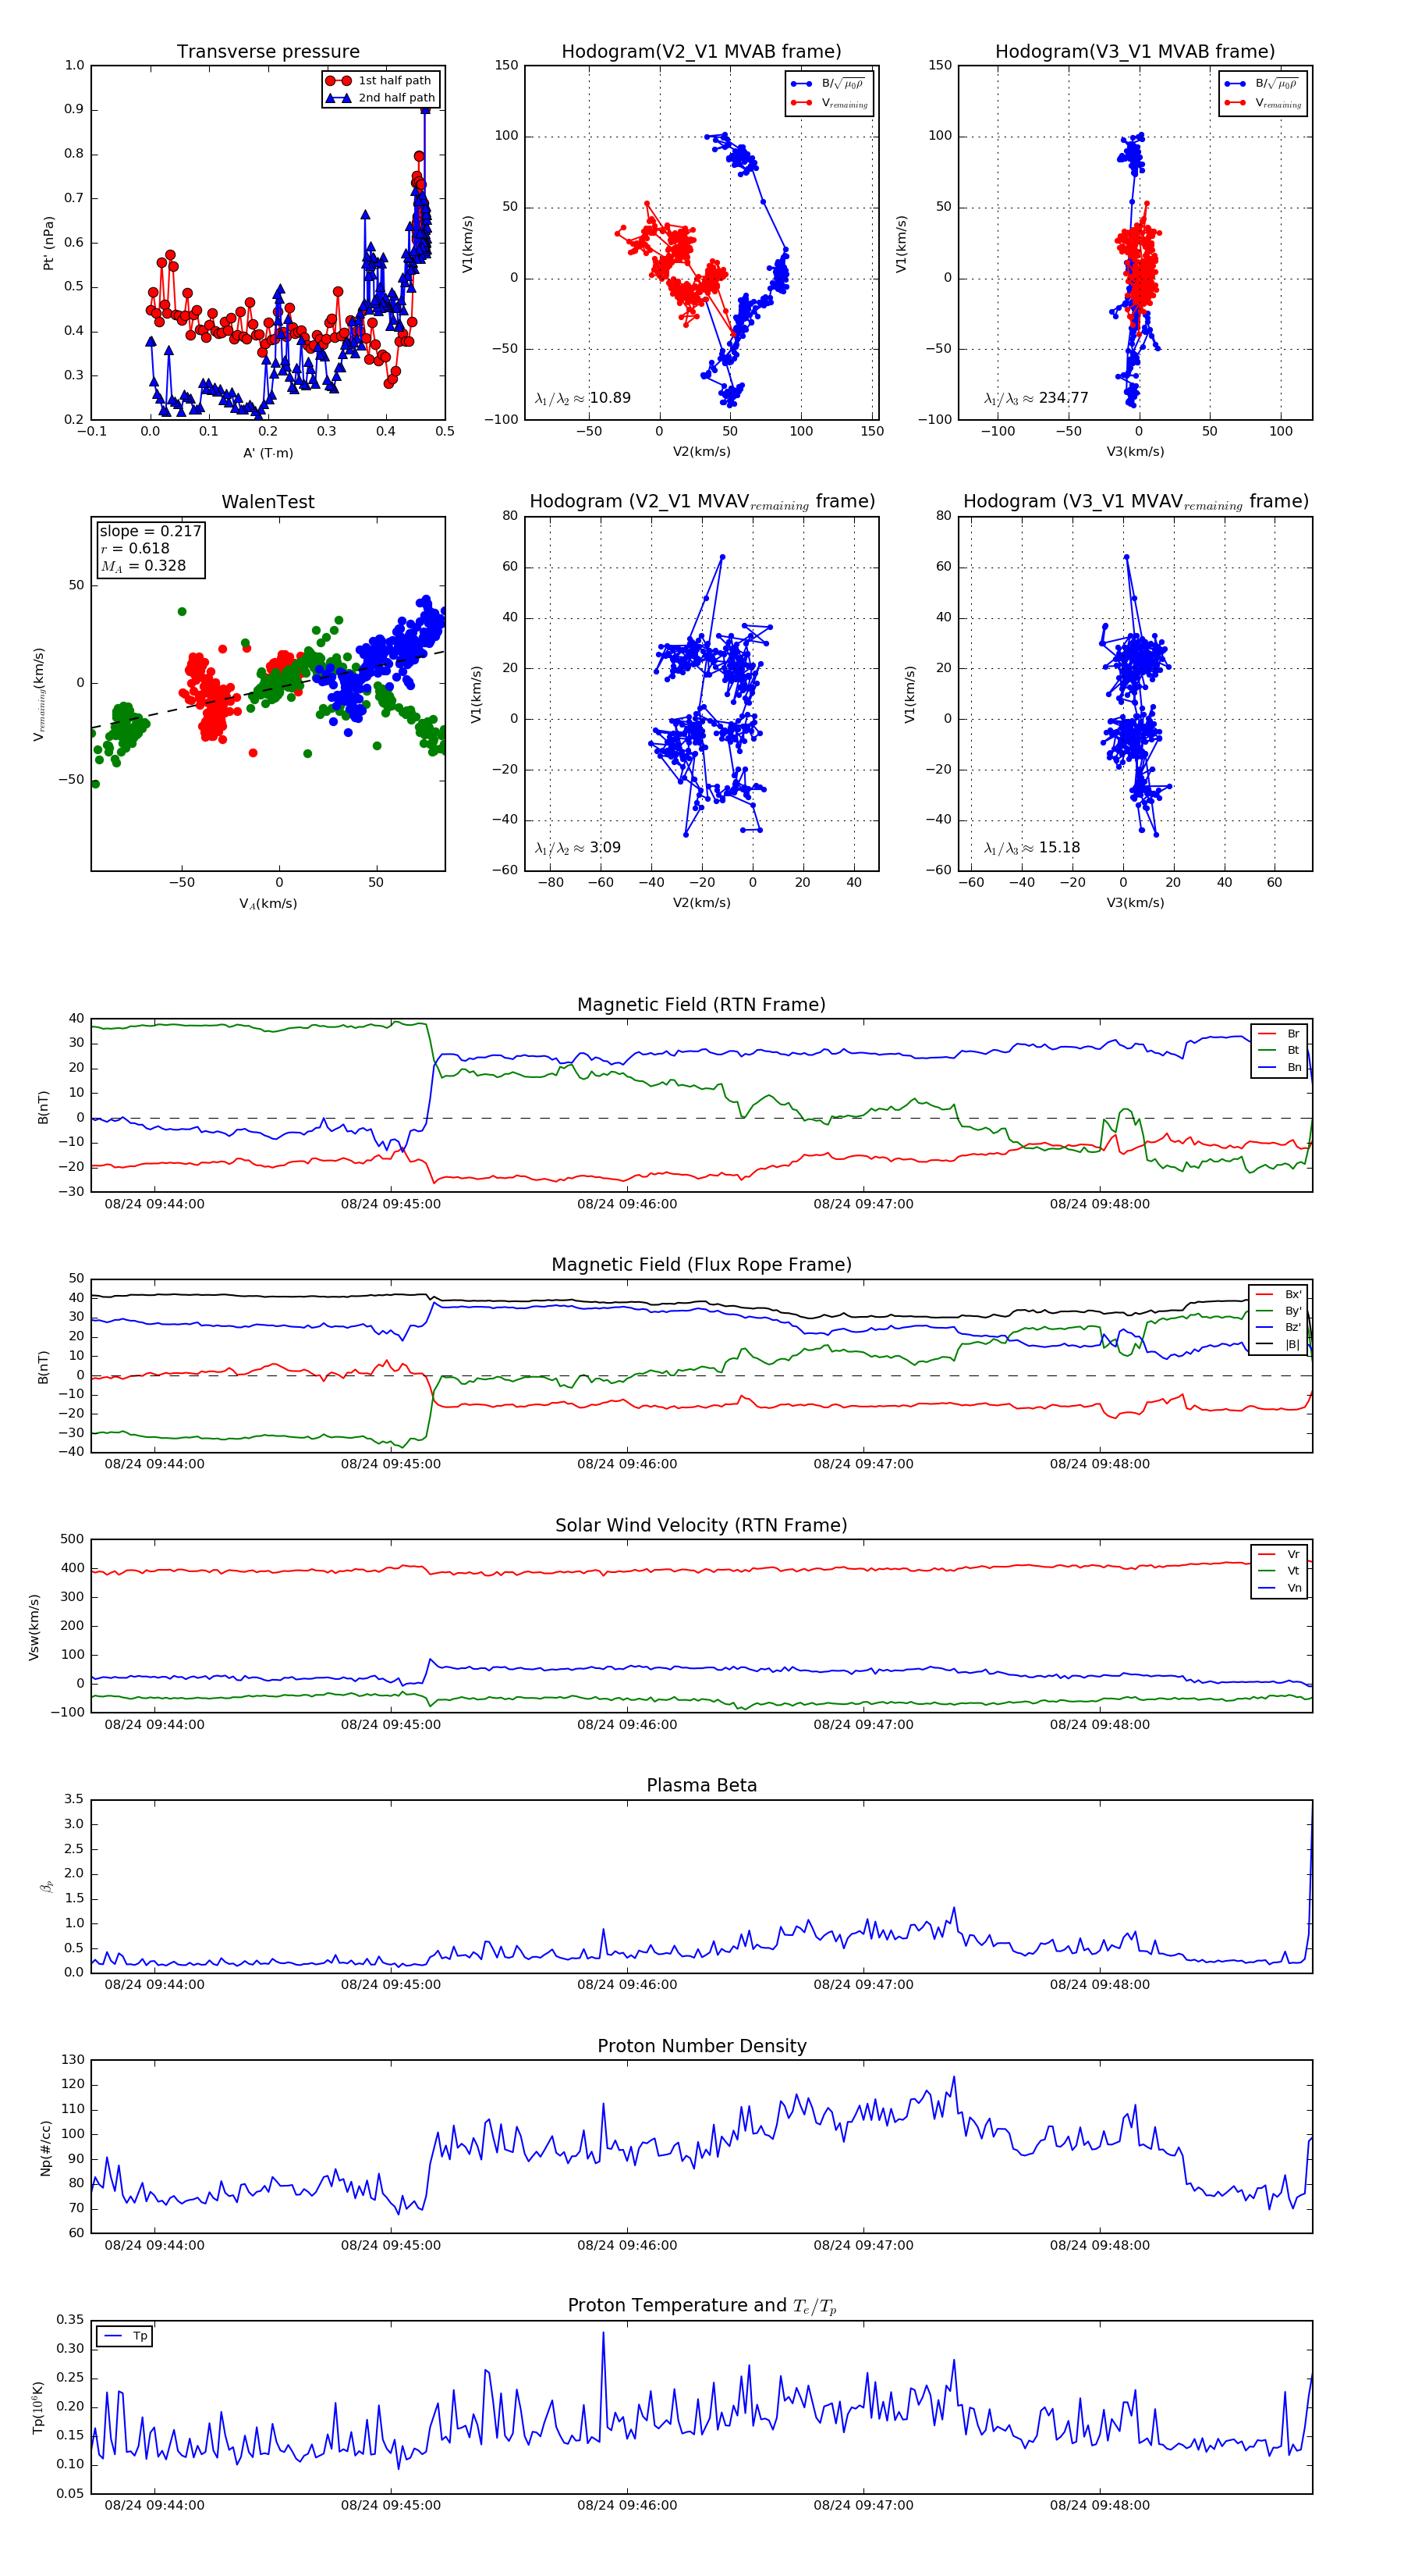
Task: Select the "Bn" legend entry
Action: click(1280, 1068)
